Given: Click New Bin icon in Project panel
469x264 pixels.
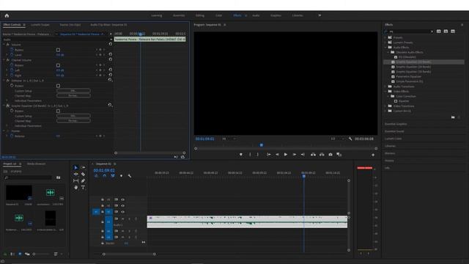Looking at the screenshot, I should pyautogui.click(x=59, y=177).
